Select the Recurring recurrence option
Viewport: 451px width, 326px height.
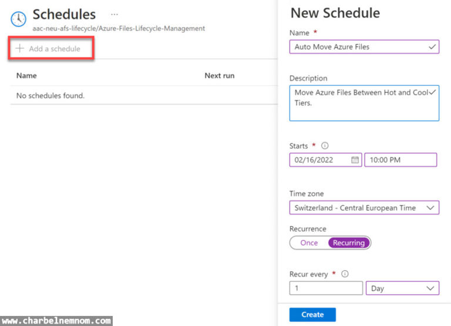coord(349,243)
